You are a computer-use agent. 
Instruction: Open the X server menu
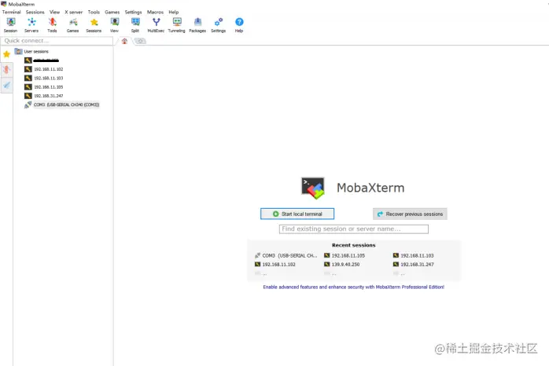point(73,12)
